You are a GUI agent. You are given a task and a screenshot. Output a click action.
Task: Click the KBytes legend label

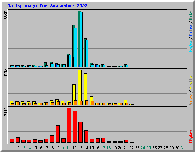click(191, 136)
